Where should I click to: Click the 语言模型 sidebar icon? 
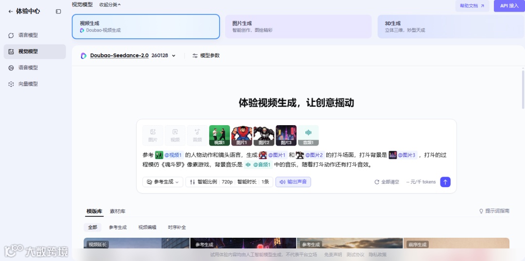coord(11,35)
